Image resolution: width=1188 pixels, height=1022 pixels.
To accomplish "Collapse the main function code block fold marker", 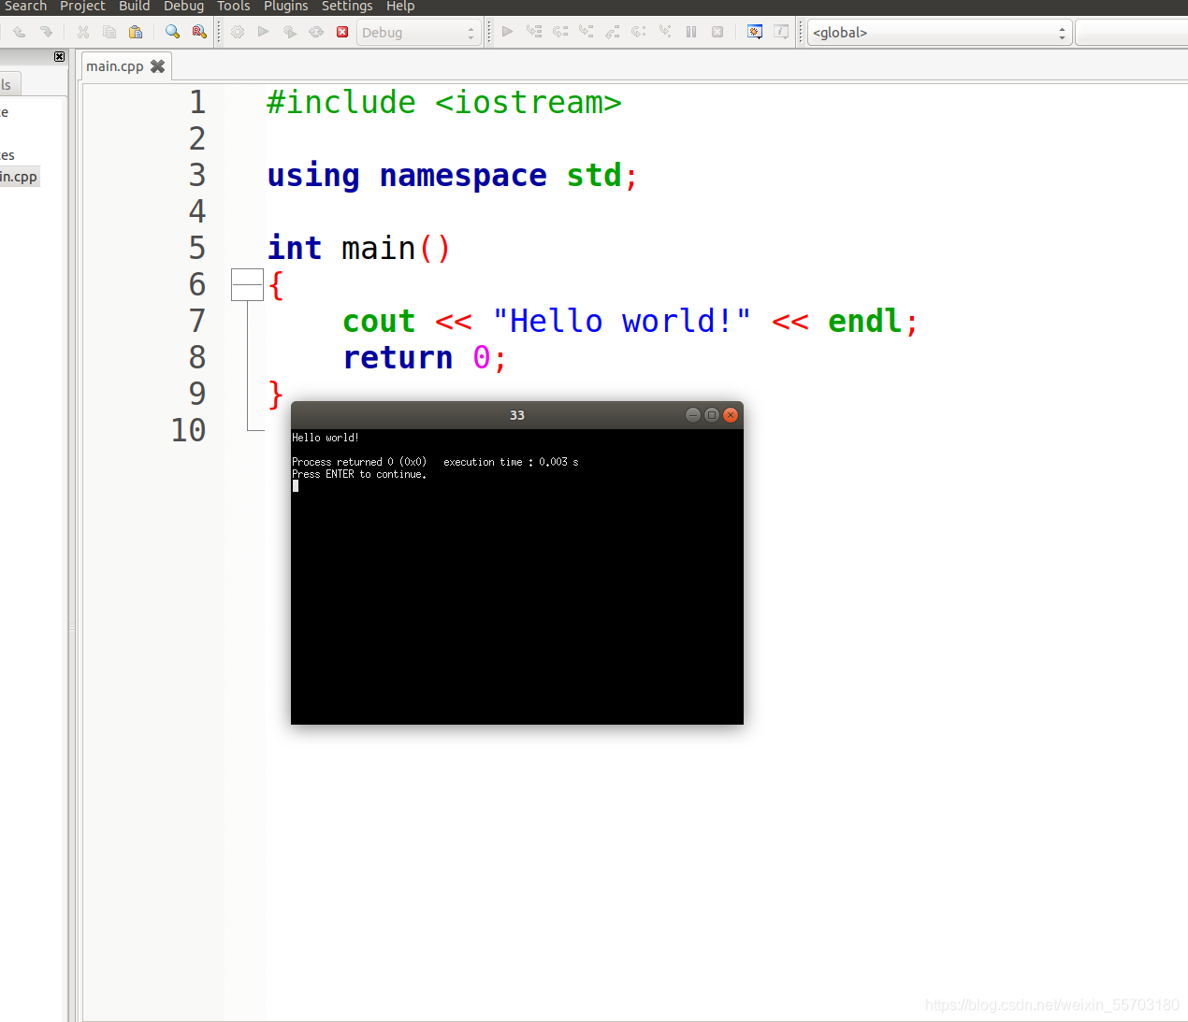I will pos(246,284).
